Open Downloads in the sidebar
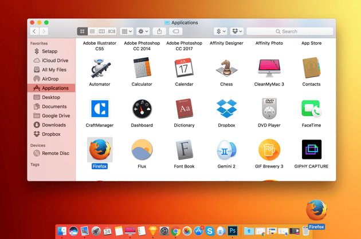 coord(52,125)
